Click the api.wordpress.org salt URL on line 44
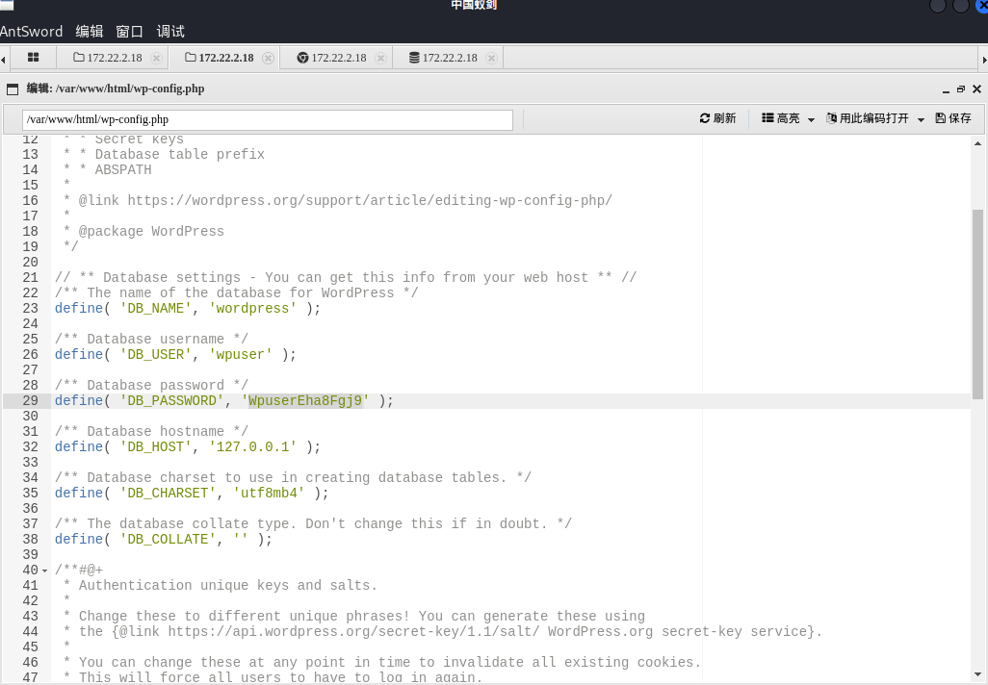 [x=354, y=631]
